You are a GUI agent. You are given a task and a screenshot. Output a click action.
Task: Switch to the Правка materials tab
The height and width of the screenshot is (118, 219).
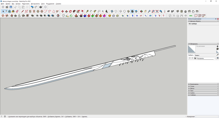pyautogui.click(x=197, y=55)
